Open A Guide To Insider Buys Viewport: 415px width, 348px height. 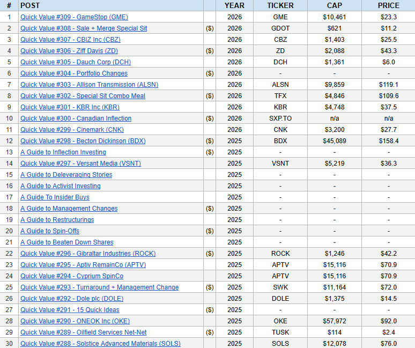click(55, 197)
